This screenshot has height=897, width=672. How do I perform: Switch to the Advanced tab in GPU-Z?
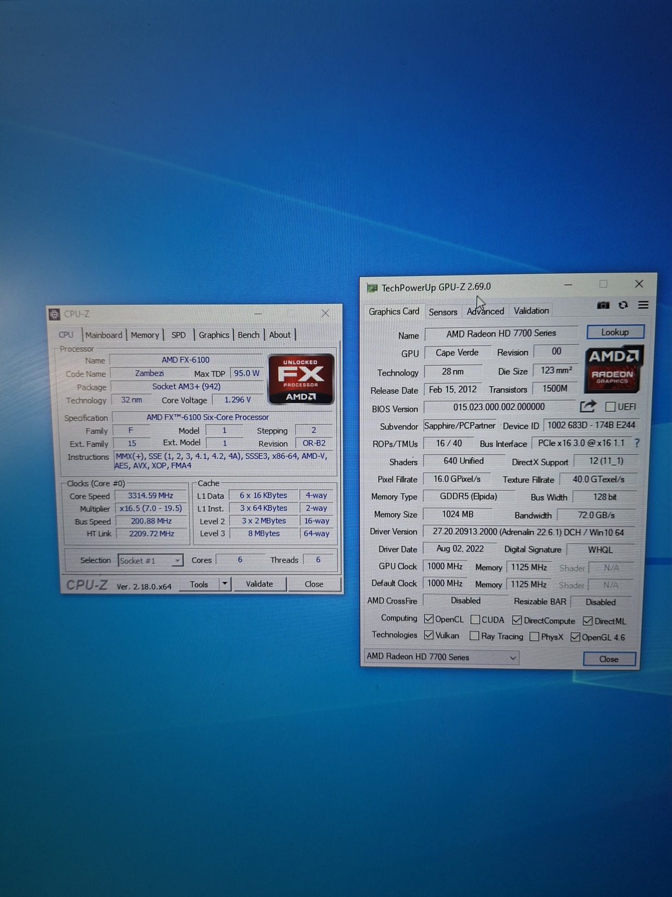[x=485, y=311]
